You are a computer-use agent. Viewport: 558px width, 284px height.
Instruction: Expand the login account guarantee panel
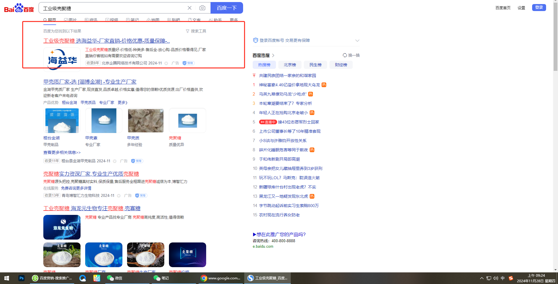357,41
